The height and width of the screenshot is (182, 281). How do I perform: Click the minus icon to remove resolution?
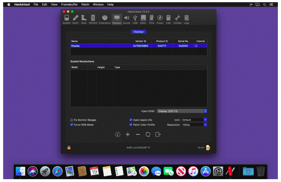pos(138,134)
